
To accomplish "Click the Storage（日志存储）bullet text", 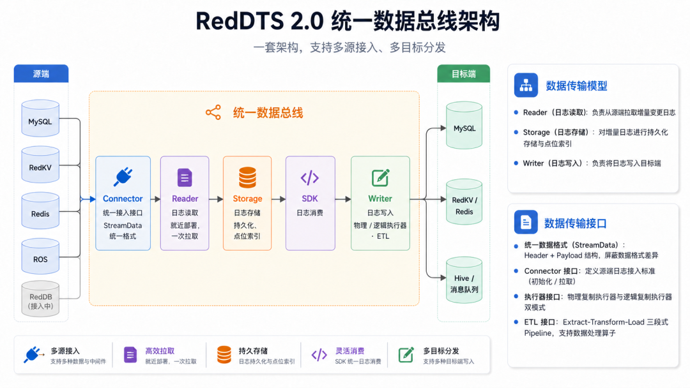I will point(595,138).
